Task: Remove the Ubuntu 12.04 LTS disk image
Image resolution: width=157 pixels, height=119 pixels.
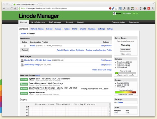Action: point(108,60)
